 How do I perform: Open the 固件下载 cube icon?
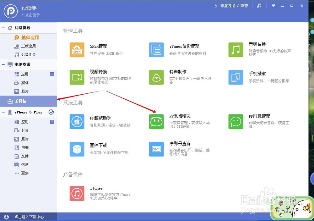[x=77, y=149]
